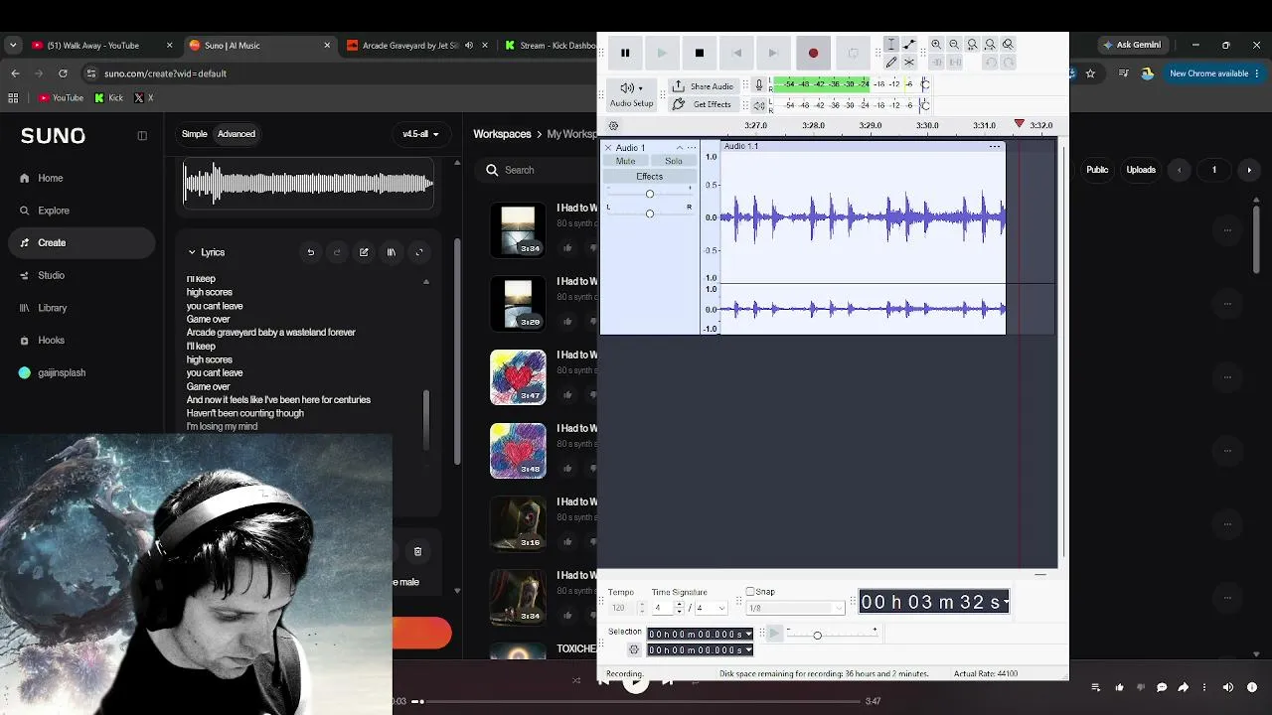Open the snap value 1/8 dropdown

click(795, 608)
